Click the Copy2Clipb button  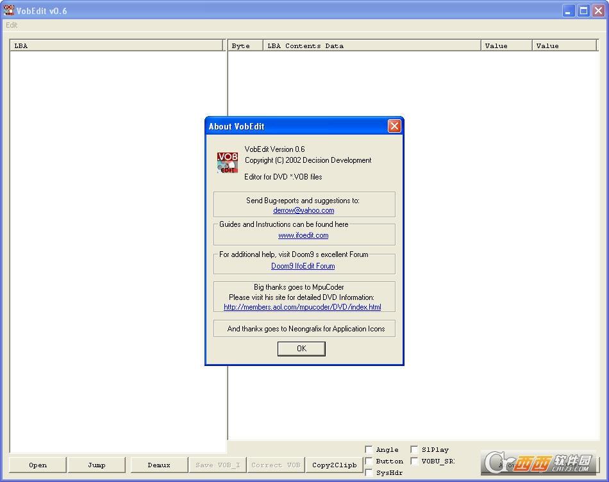point(335,465)
